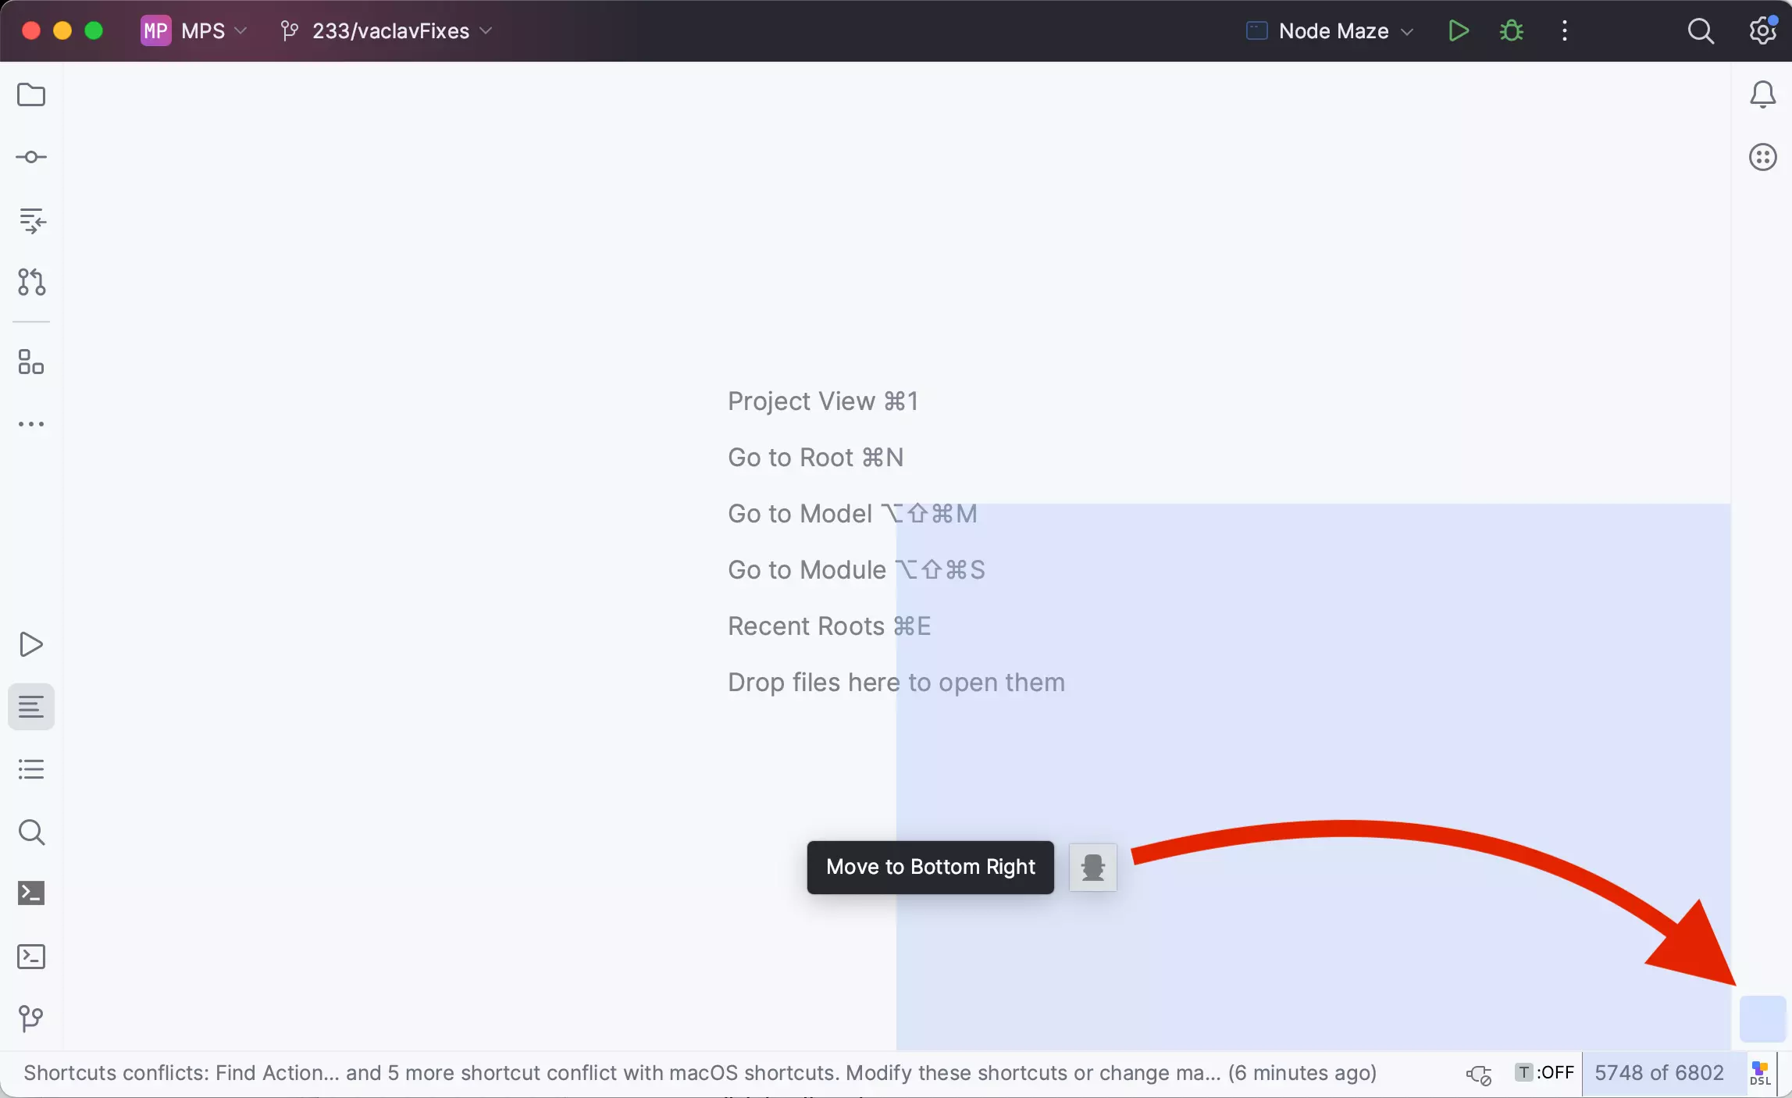Open the Debug/Bug icon panel
The image size is (1792, 1098).
(1512, 30)
